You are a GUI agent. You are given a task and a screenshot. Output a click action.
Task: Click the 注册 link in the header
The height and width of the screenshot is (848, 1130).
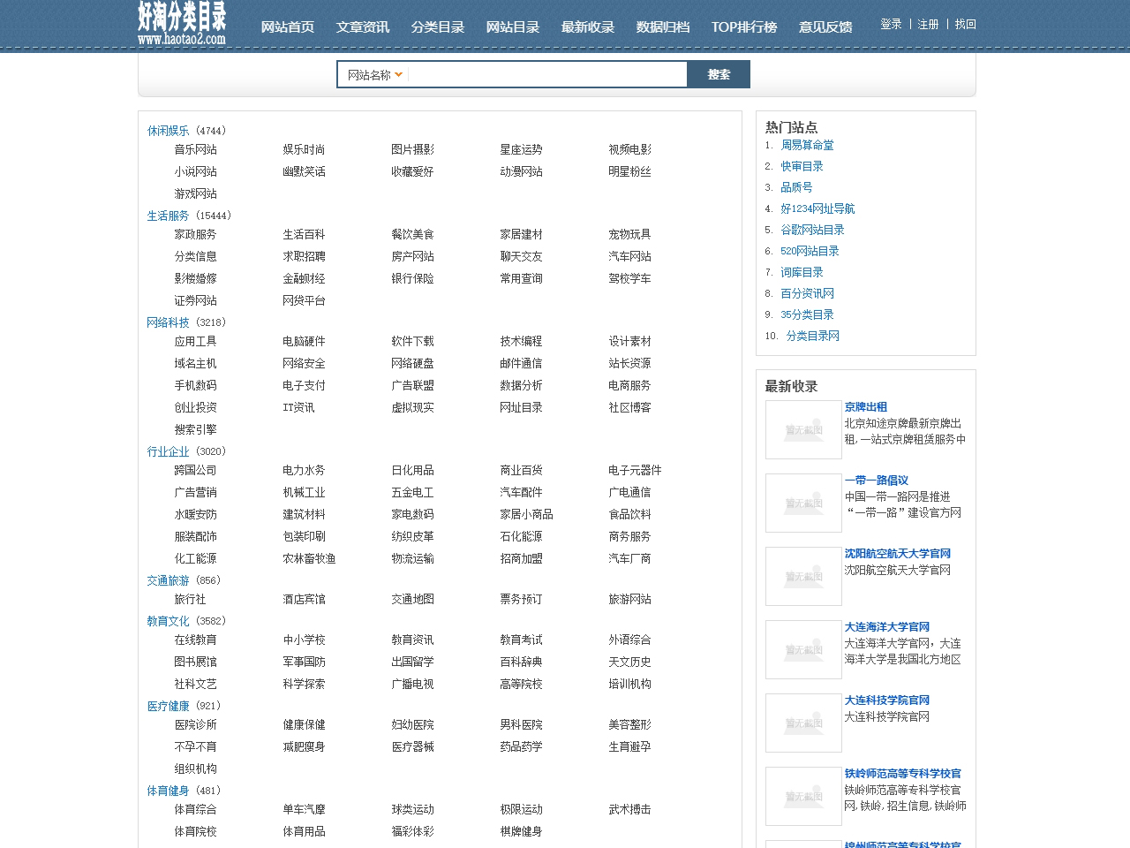[x=928, y=25]
